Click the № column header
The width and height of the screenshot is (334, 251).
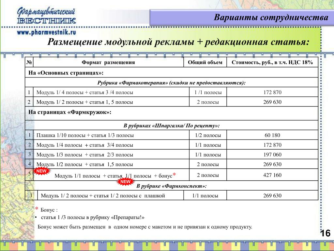(x=29, y=62)
